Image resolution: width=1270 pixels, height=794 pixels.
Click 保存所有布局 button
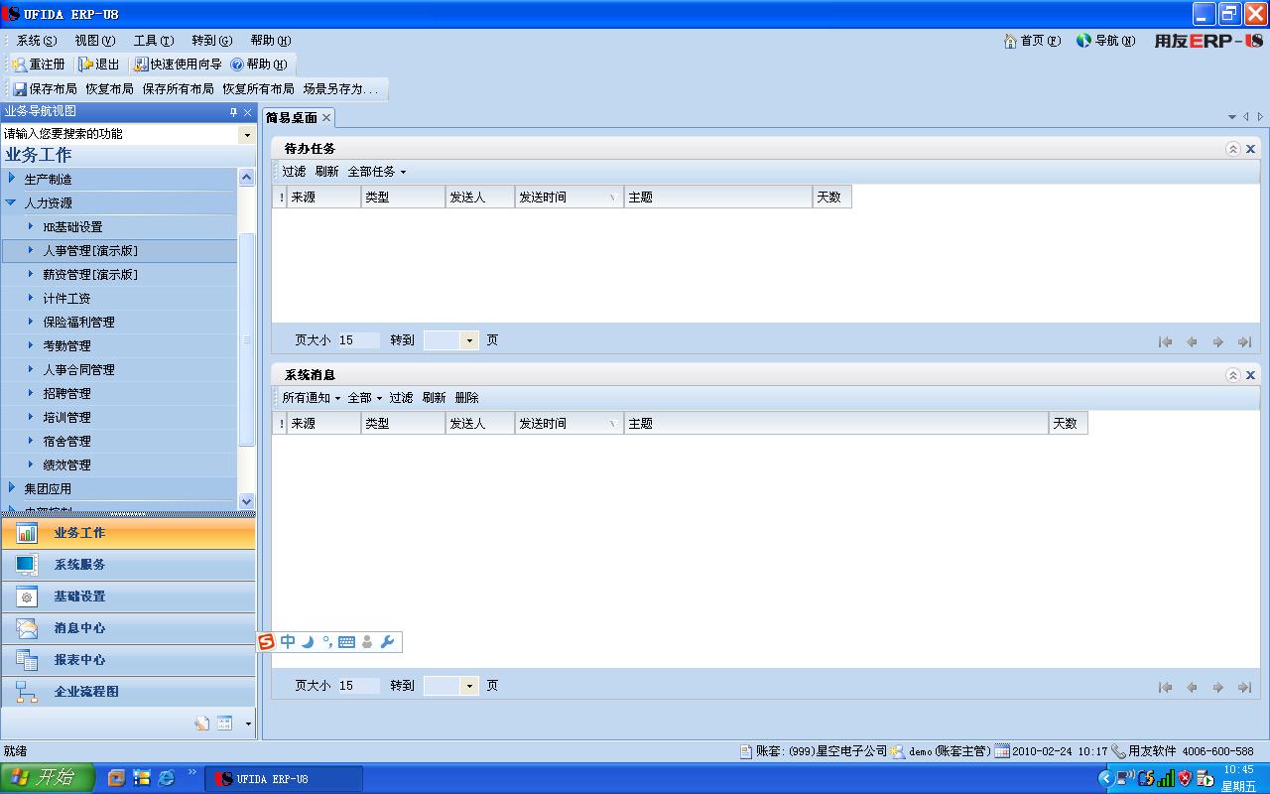178,89
